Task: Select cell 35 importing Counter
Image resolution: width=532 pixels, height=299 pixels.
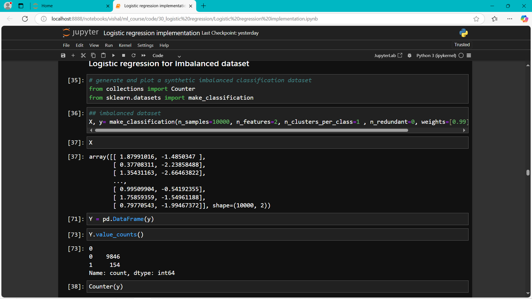Action: pos(278,89)
